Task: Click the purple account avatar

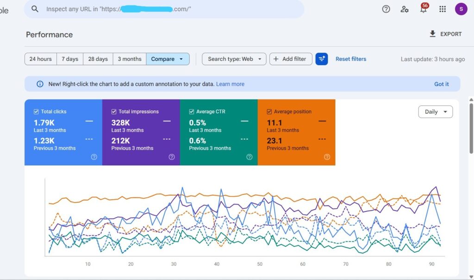Action: pos(461,9)
